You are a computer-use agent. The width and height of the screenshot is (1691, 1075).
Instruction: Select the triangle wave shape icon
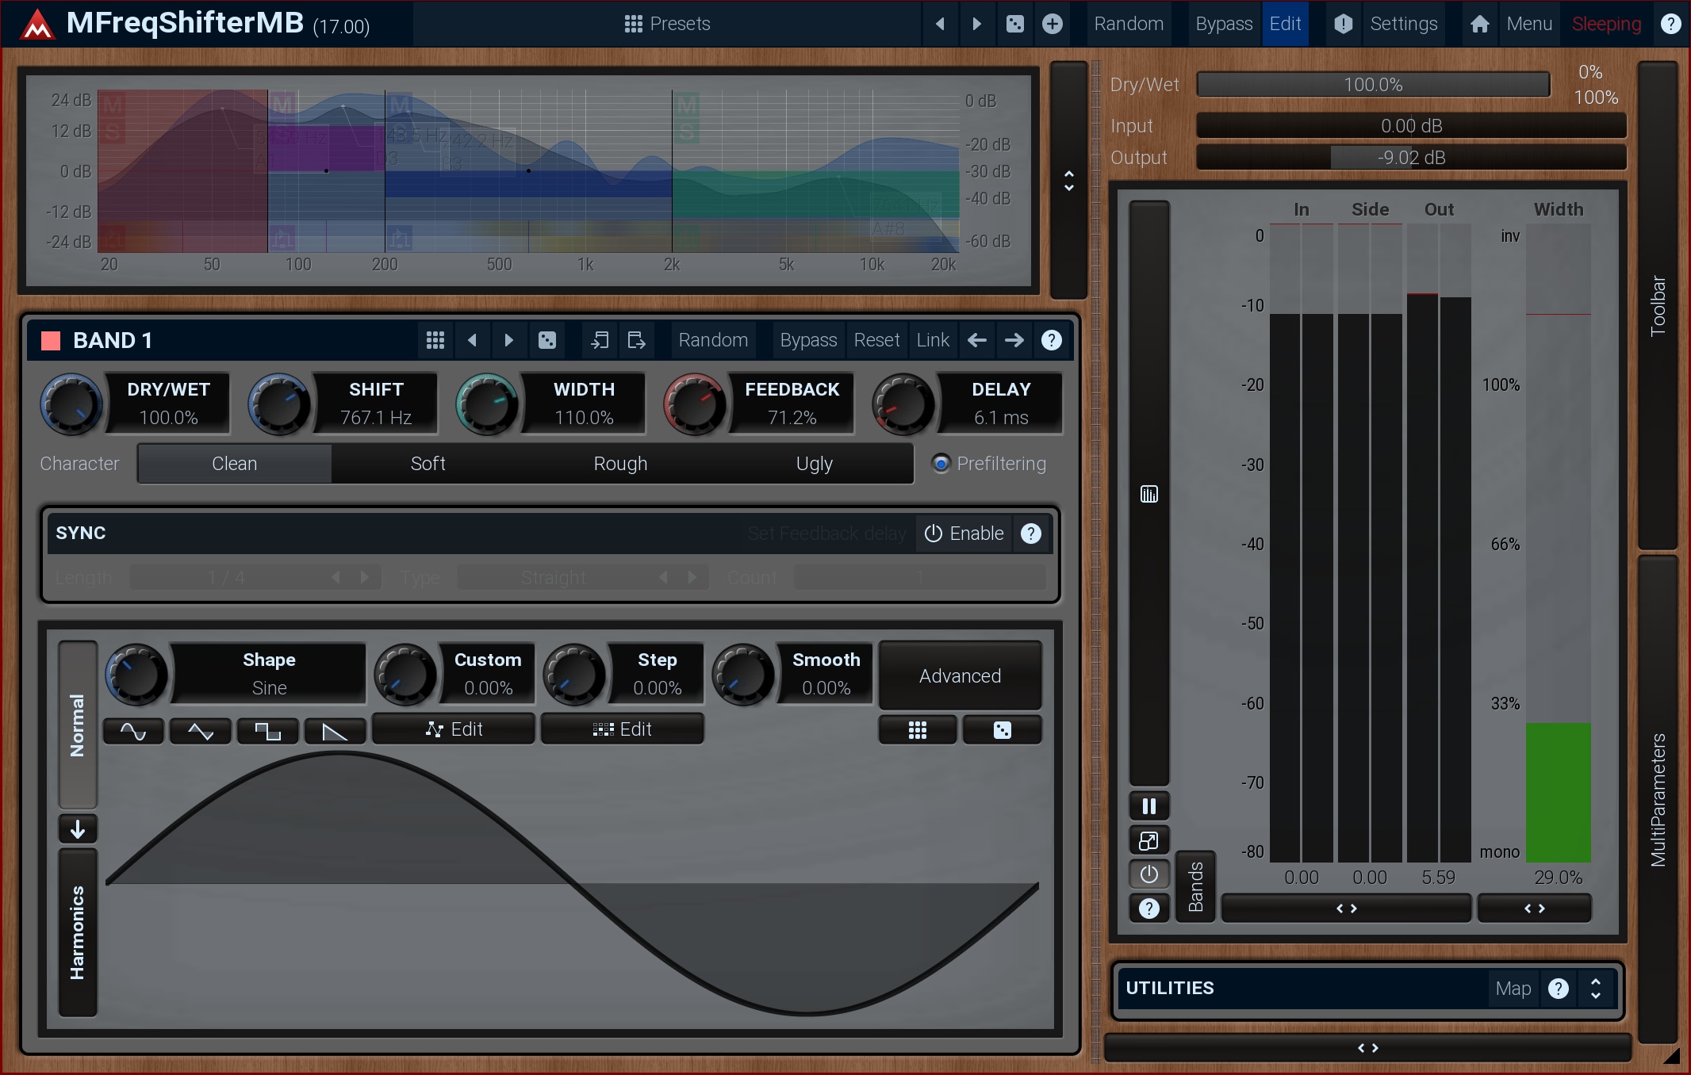(200, 731)
